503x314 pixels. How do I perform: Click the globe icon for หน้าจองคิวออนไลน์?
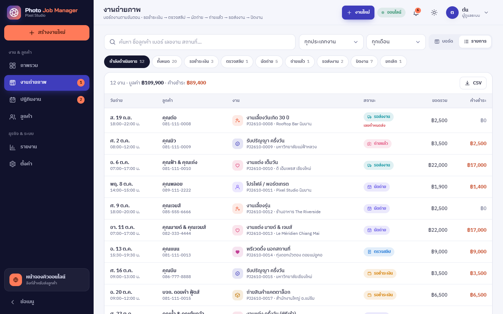click(16, 280)
